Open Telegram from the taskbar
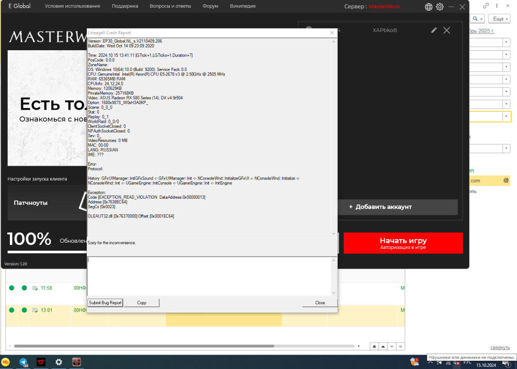Image resolution: width=517 pixels, height=369 pixels. coord(24,362)
